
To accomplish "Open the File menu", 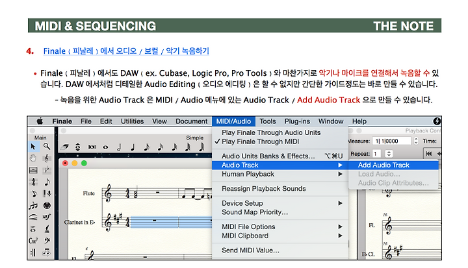I will point(86,121).
